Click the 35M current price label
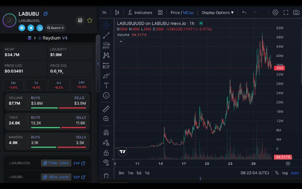 [279, 68]
